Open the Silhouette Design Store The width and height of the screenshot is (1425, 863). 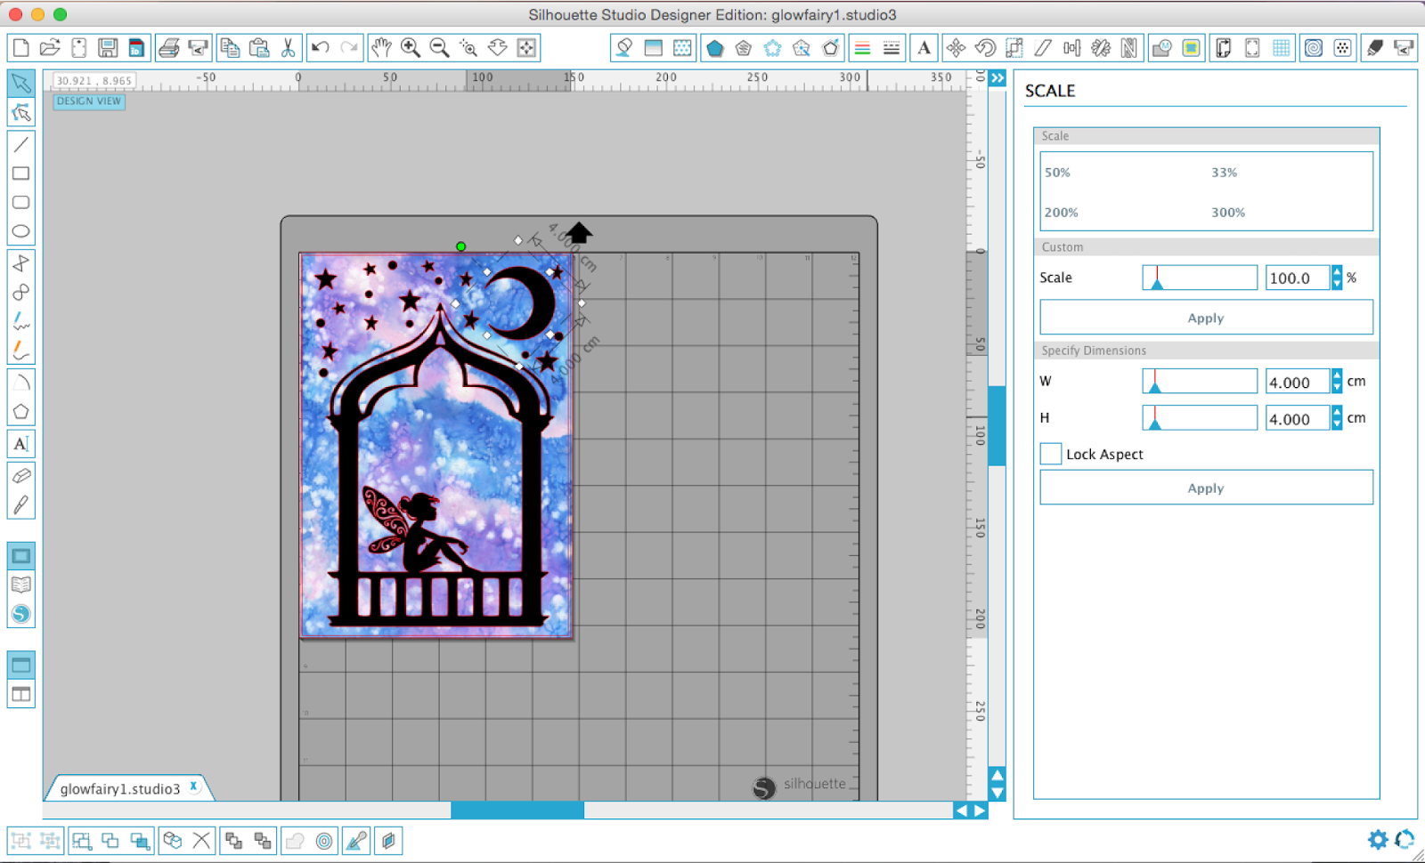coord(21,614)
